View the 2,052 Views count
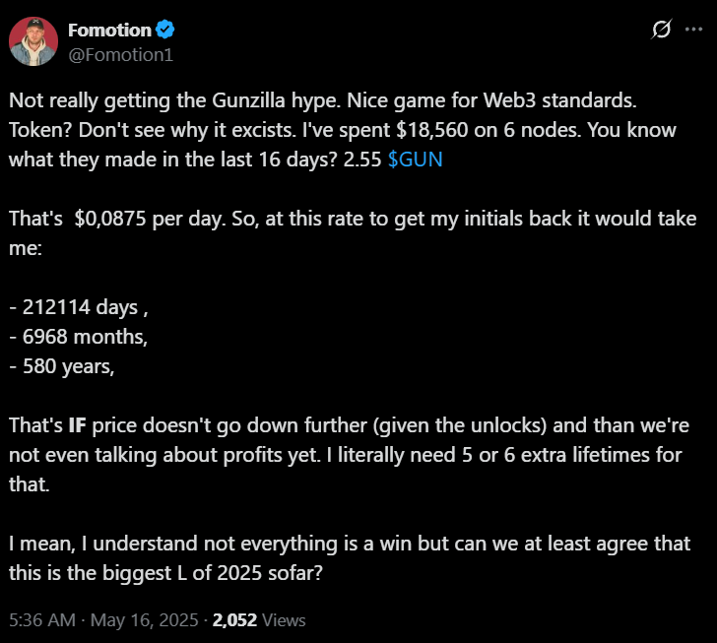 (x=259, y=620)
